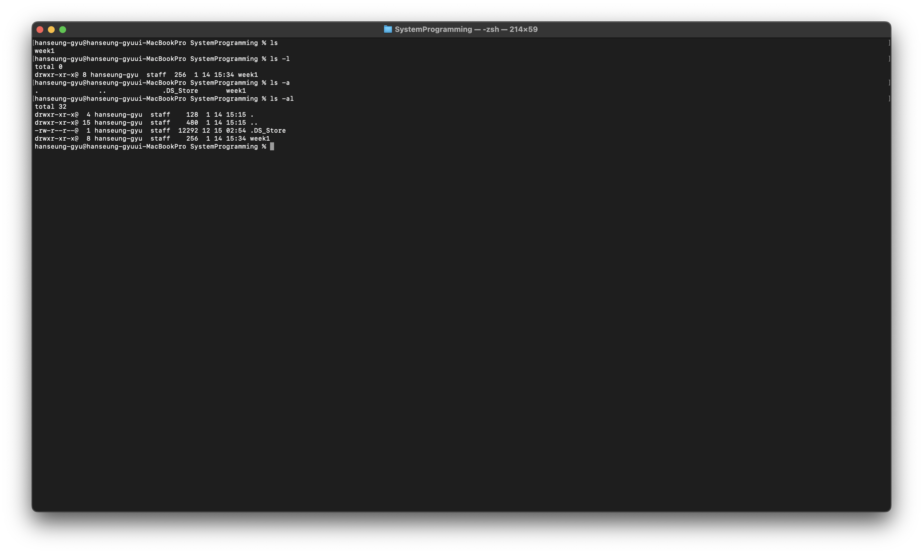
Task: Minimize the Terminal with yellow button
Action: [51, 30]
